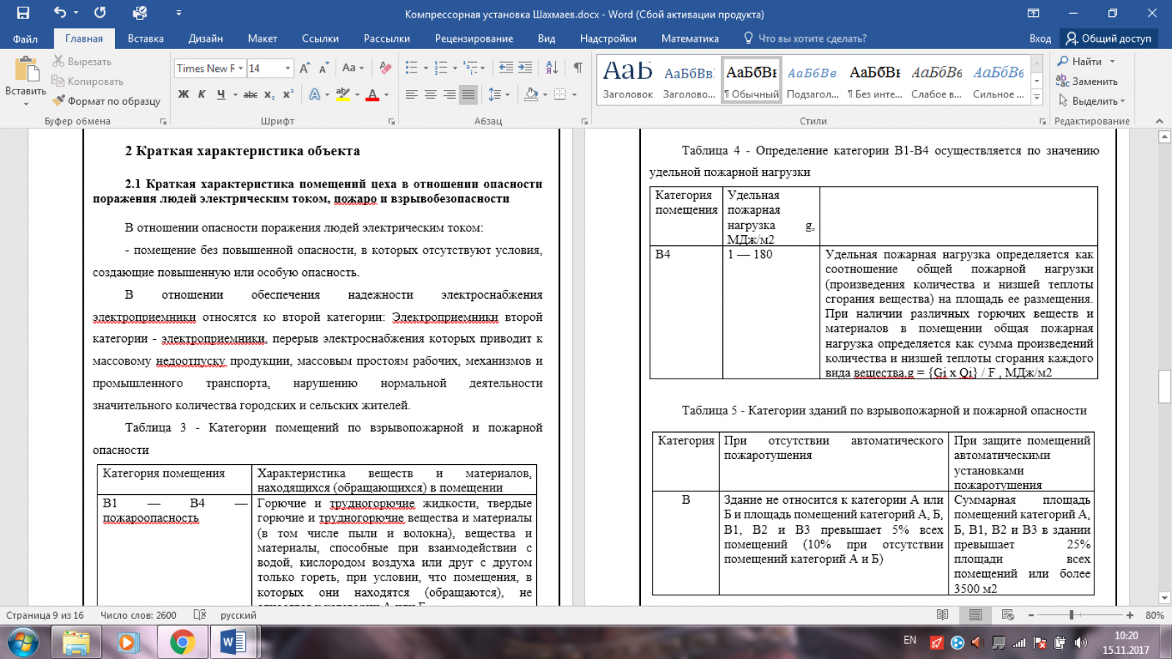Click the bulleted list icon
The height and width of the screenshot is (659, 1172).
(411, 68)
